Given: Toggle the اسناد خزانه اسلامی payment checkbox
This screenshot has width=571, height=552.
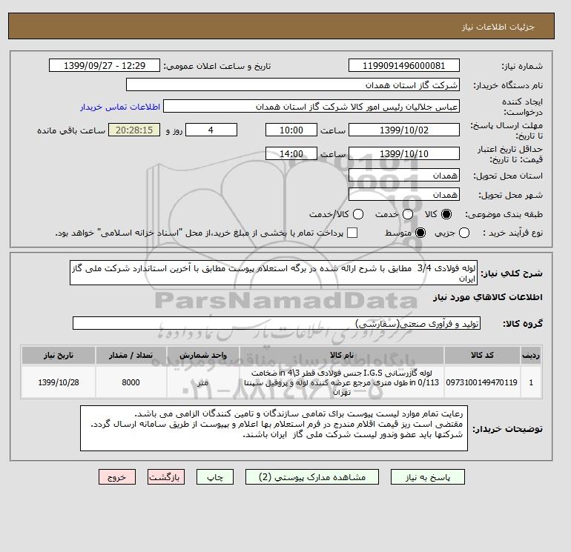Looking at the screenshot, I should (352, 233).
